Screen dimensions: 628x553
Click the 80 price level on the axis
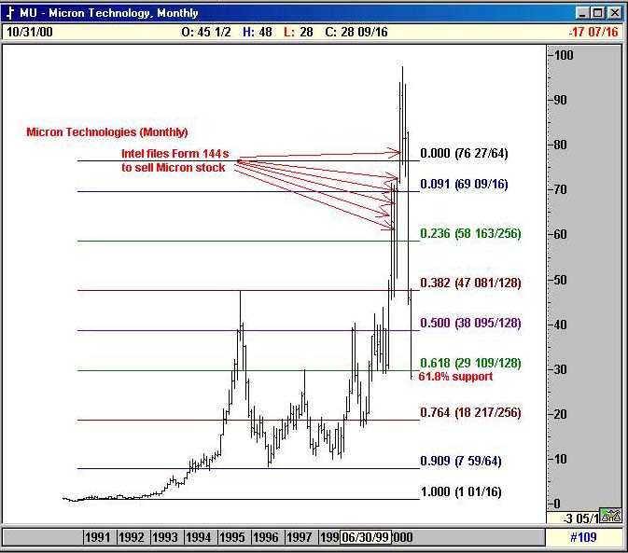coord(560,145)
